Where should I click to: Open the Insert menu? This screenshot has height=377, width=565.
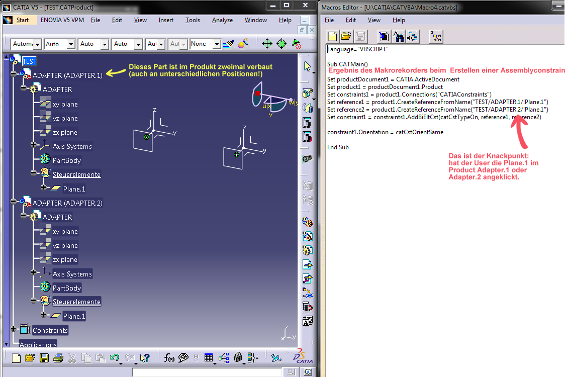(x=166, y=20)
